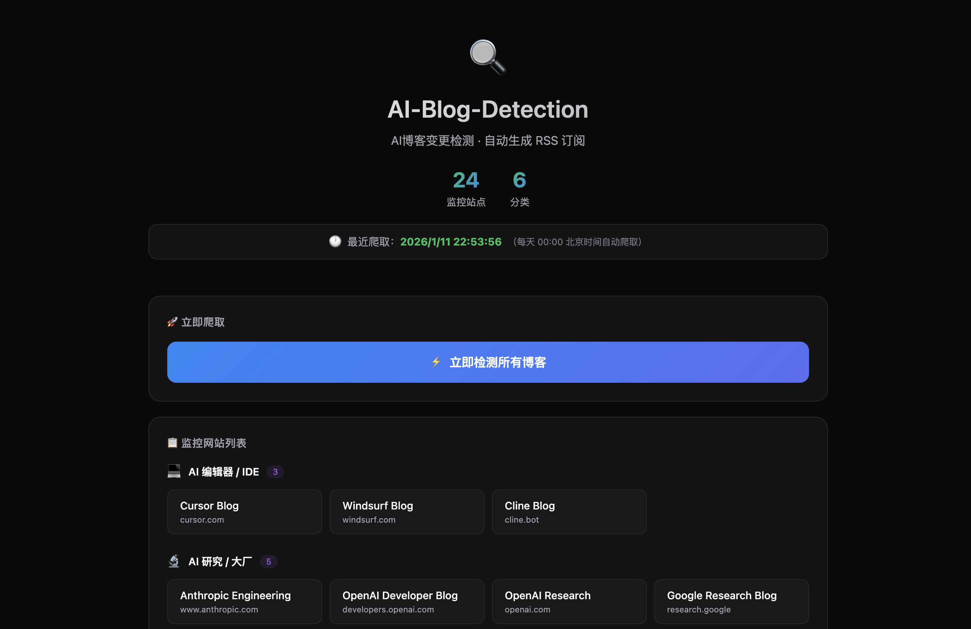This screenshot has height=629, width=971.
Task: Open the Anthropic Engineering card
Action: coord(244,601)
